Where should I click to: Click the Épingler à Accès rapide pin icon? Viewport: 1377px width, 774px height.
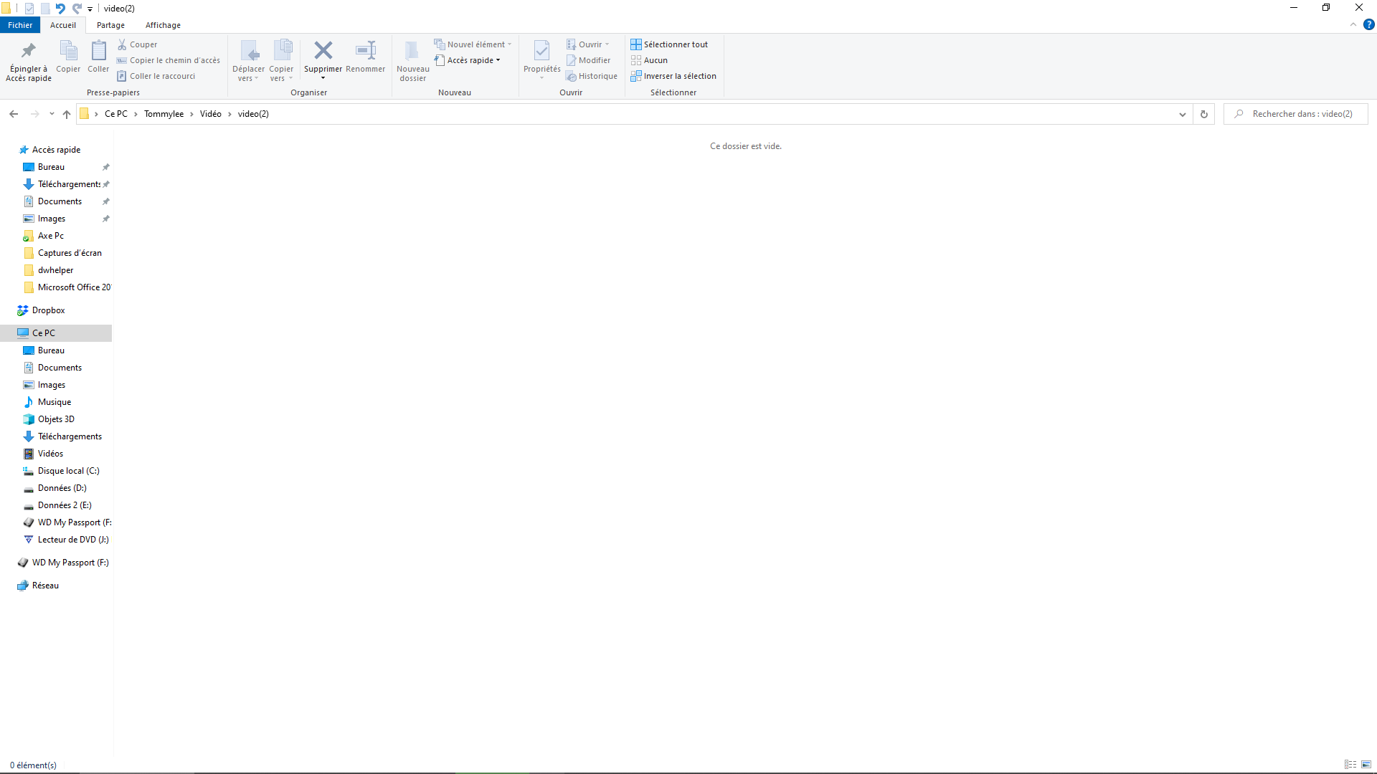pos(29,51)
